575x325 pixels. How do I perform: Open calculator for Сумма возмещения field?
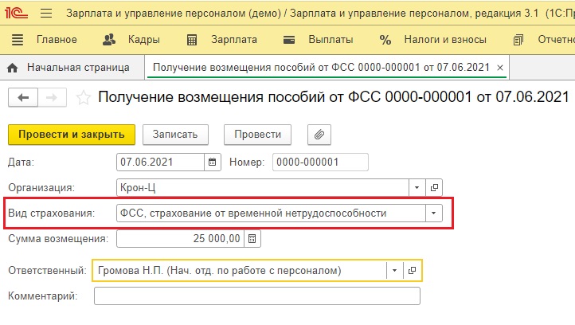click(x=252, y=238)
